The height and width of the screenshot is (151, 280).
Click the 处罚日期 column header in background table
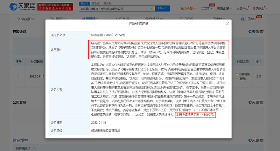pos(37,62)
